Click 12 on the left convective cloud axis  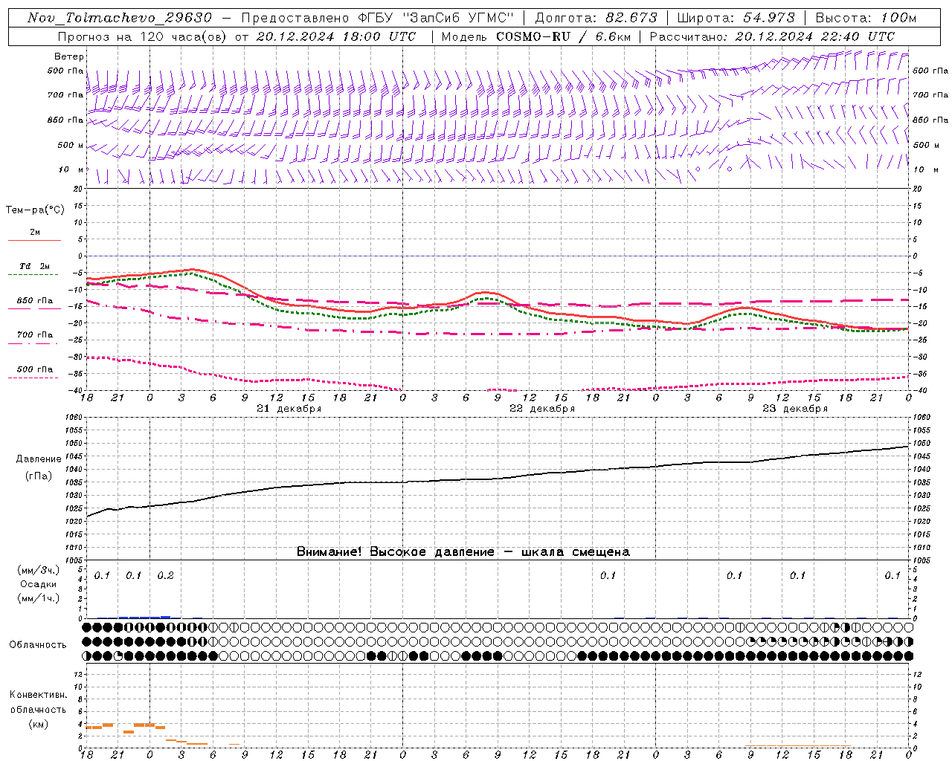tap(77, 675)
